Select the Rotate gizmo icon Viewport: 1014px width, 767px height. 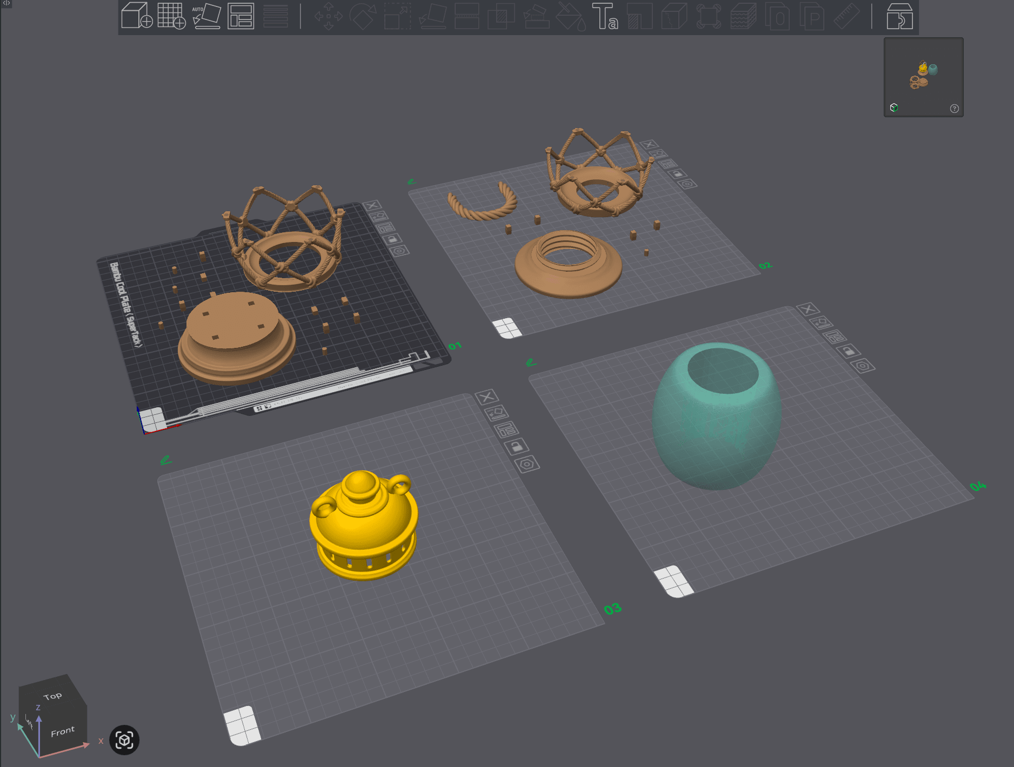[363, 16]
